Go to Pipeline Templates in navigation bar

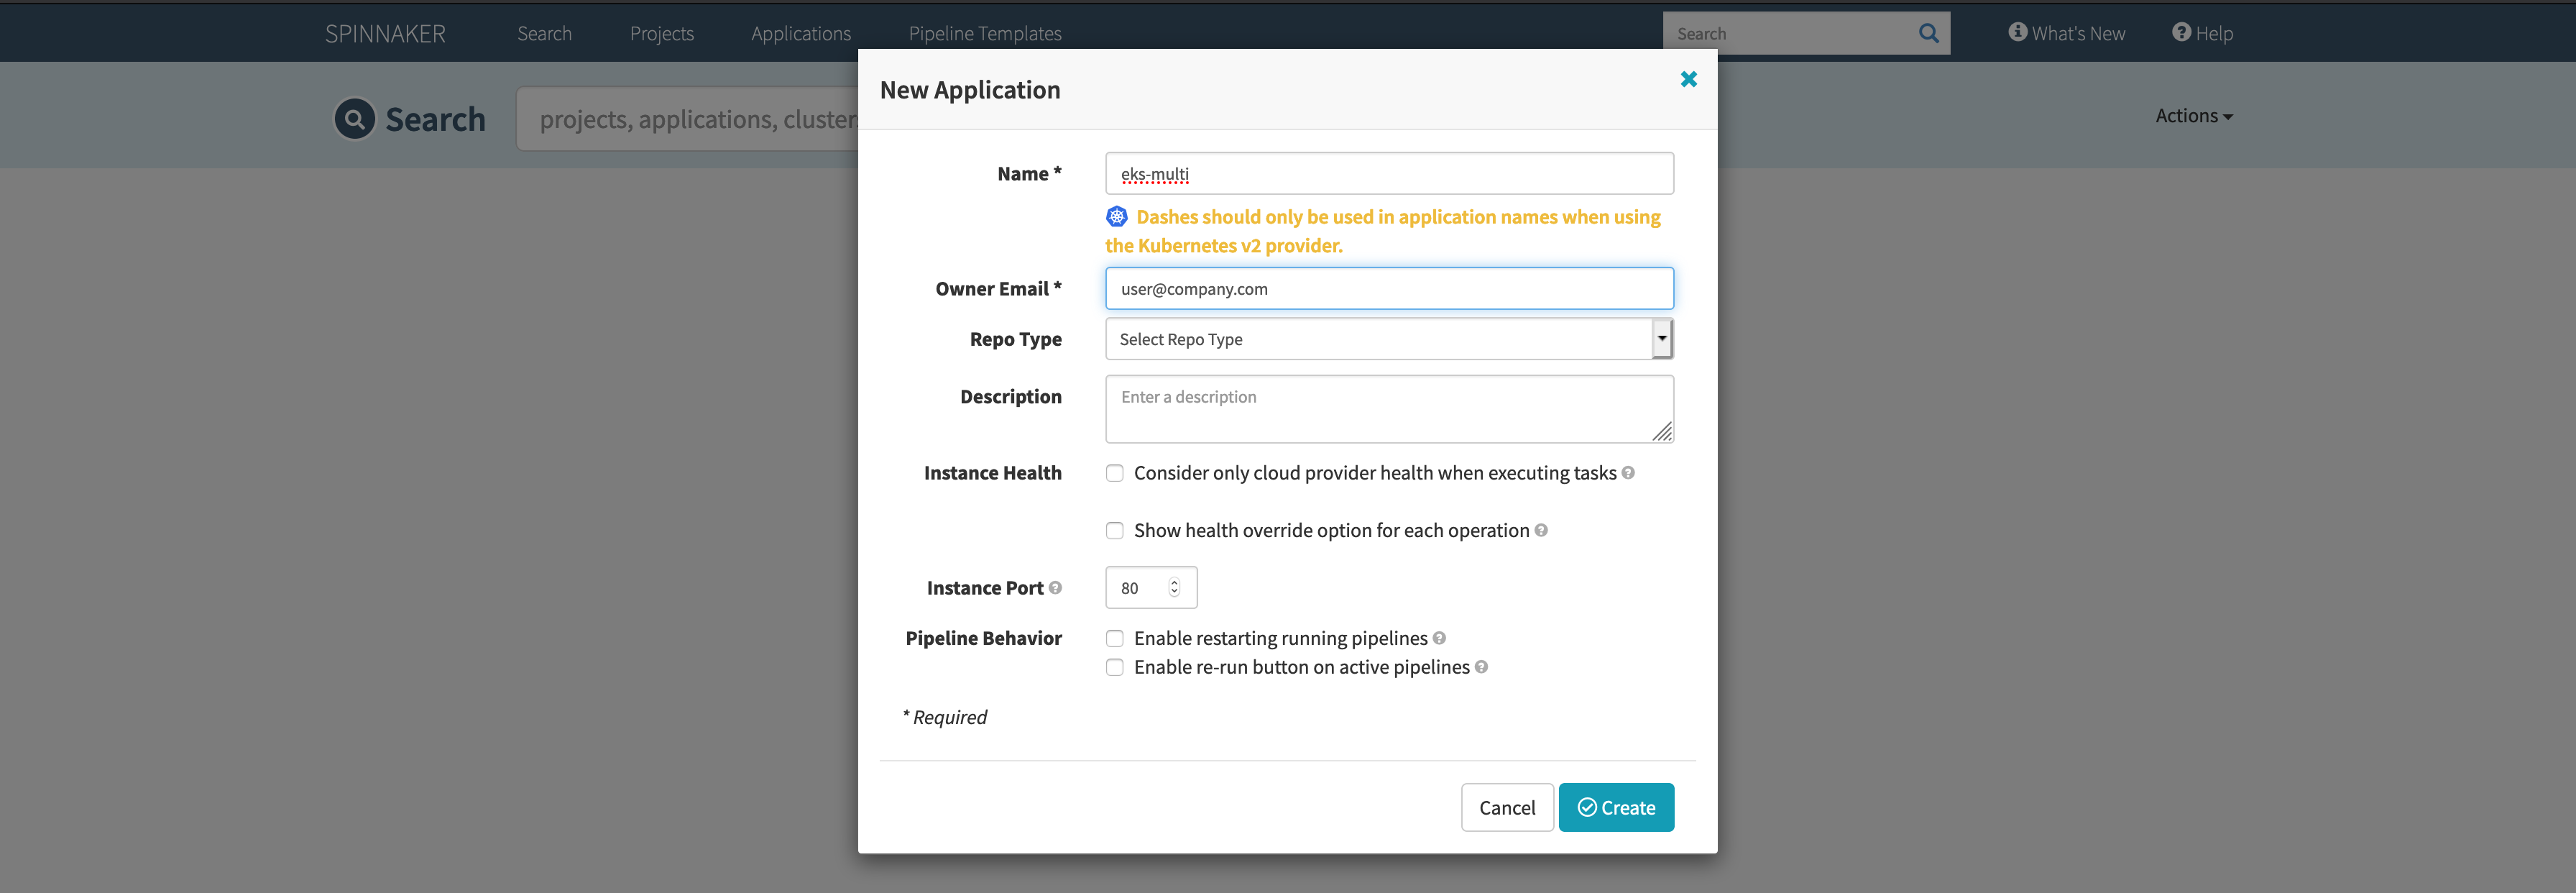coord(985,33)
